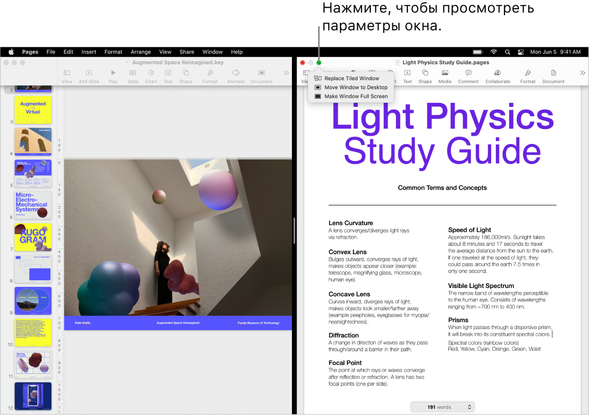Open the Window menu in the menu bar
Image resolution: width=589 pixels, height=416 pixels.
click(x=213, y=51)
